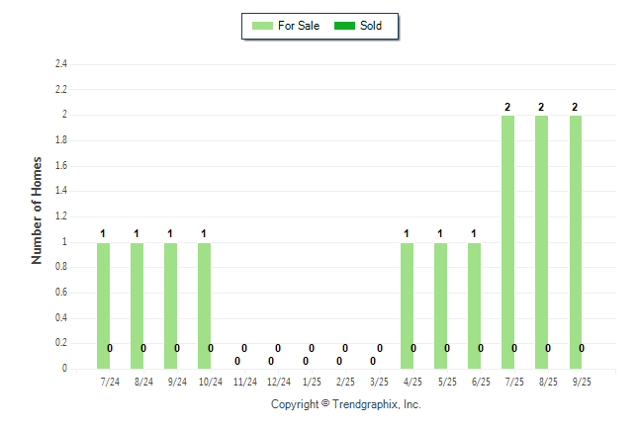
Task: Toggle the For Sale legend label
Action: pos(299,26)
